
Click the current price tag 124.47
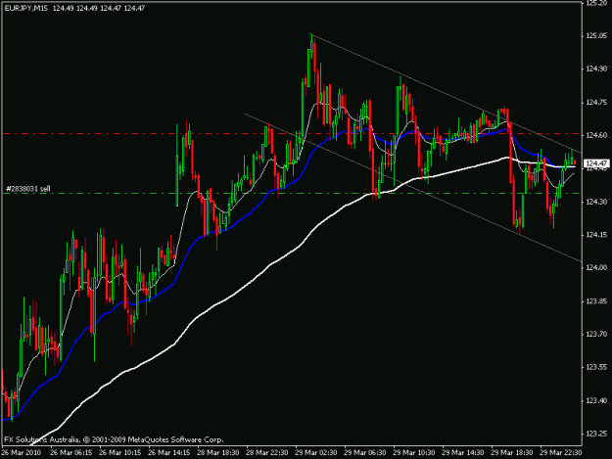[x=596, y=163]
